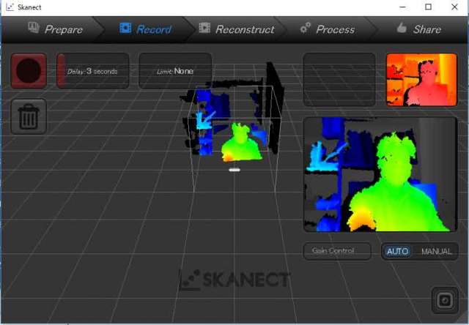469x325 pixels.
Task: Close the Skanect window
Action: tap(454, 7)
